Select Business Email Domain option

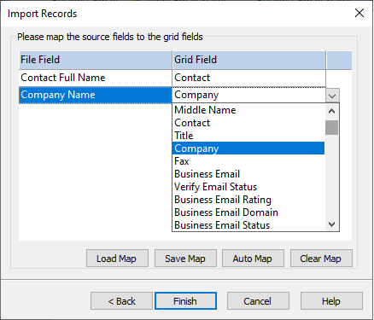248,212
